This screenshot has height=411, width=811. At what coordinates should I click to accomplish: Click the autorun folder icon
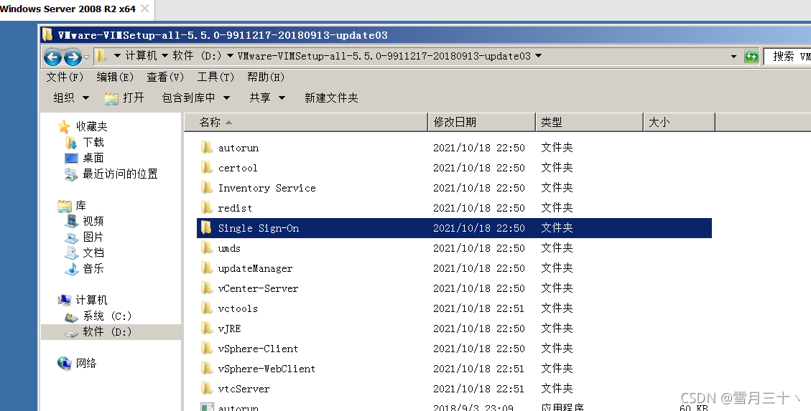pyautogui.click(x=206, y=147)
